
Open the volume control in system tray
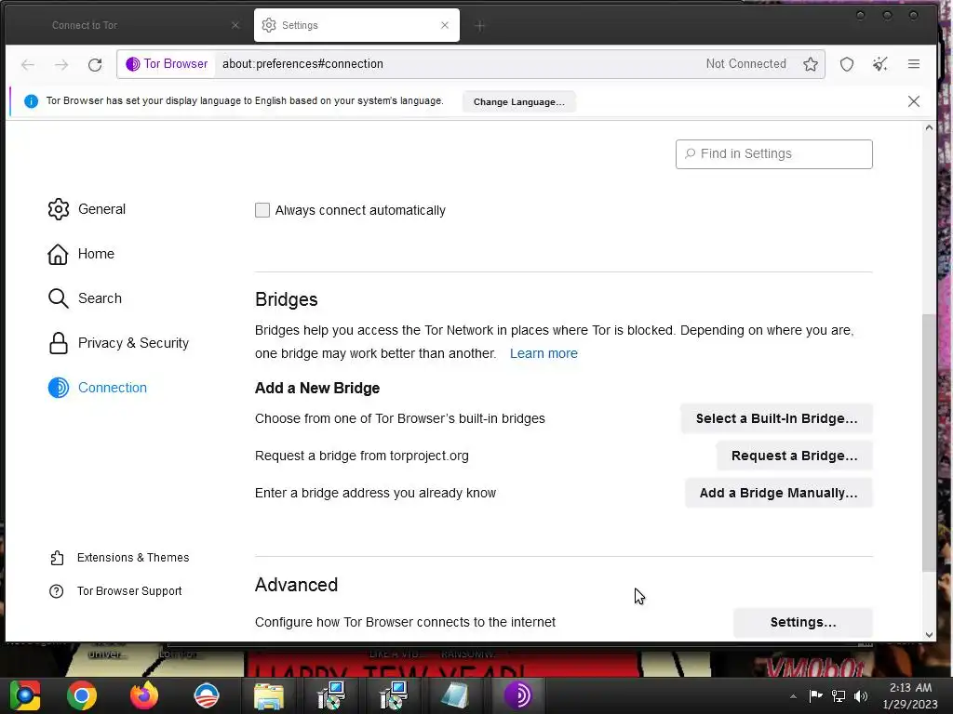click(861, 696)
